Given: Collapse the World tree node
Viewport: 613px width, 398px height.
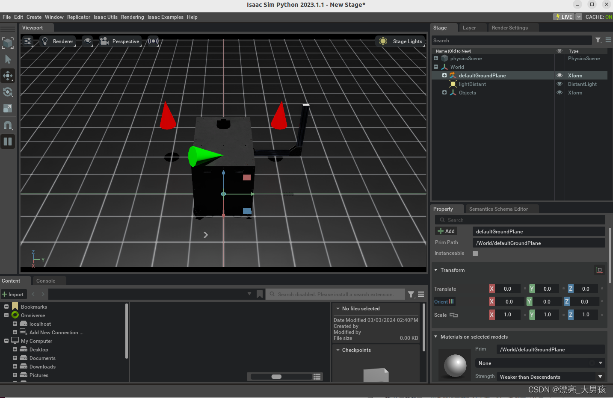Looking at the screenshot, I should coord(436,67).
